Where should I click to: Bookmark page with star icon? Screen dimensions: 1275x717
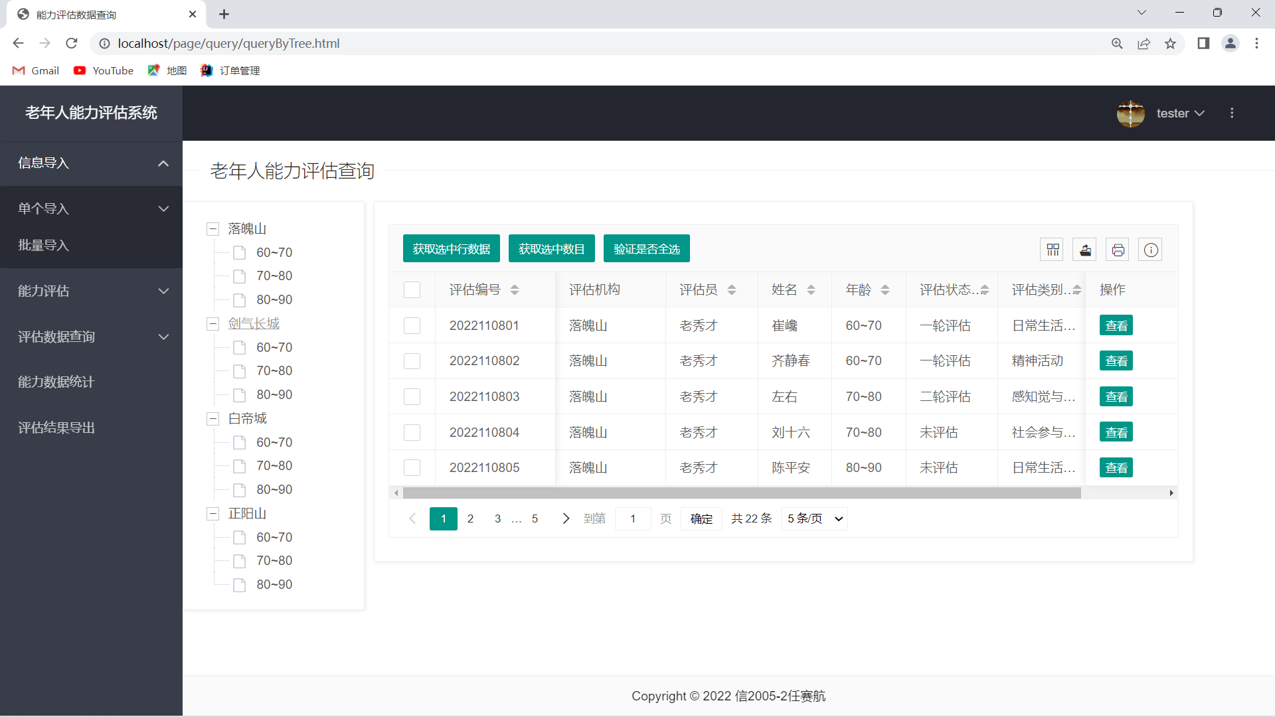(1170, 44)
